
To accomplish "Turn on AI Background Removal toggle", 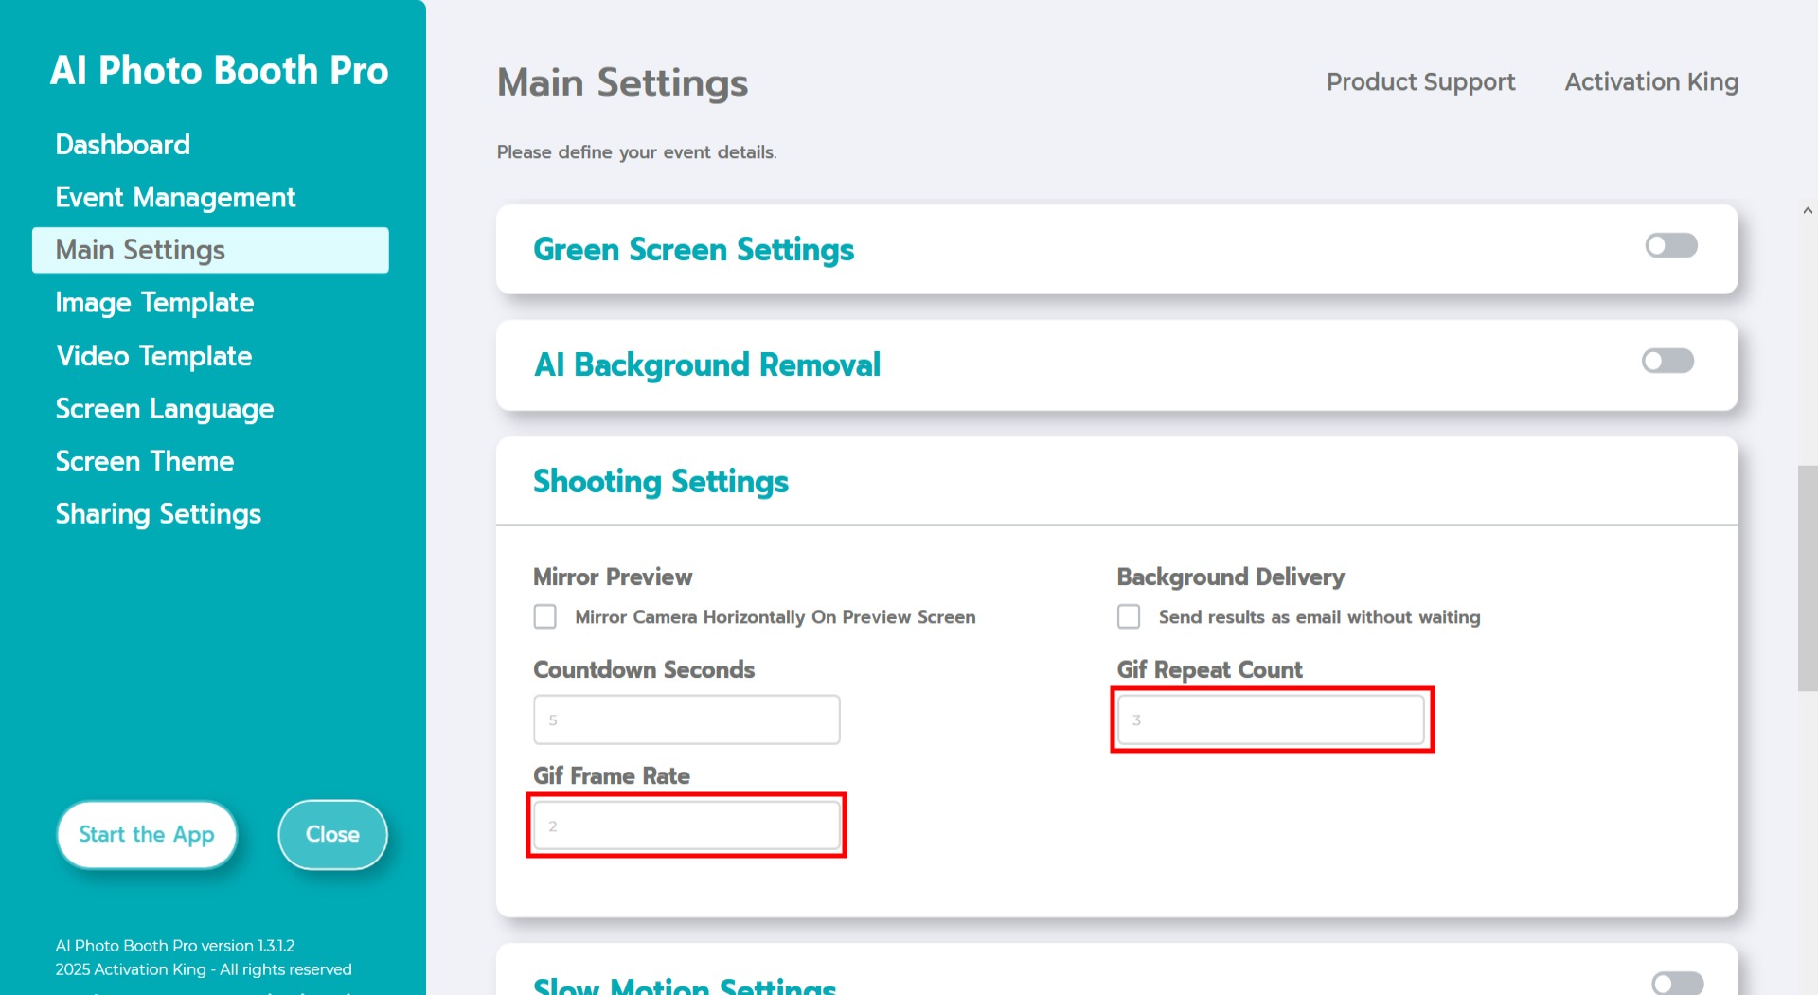I will [x=1667, y=362].
